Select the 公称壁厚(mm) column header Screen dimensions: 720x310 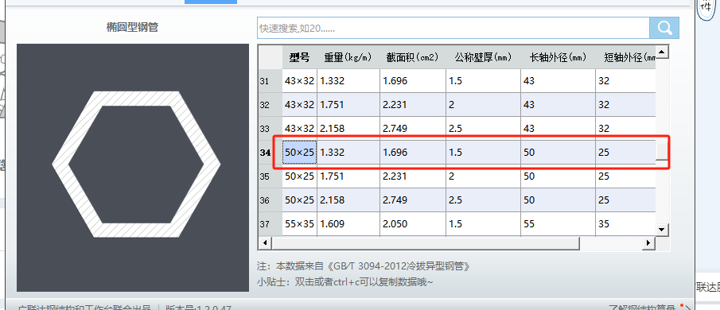coord(483,57)
